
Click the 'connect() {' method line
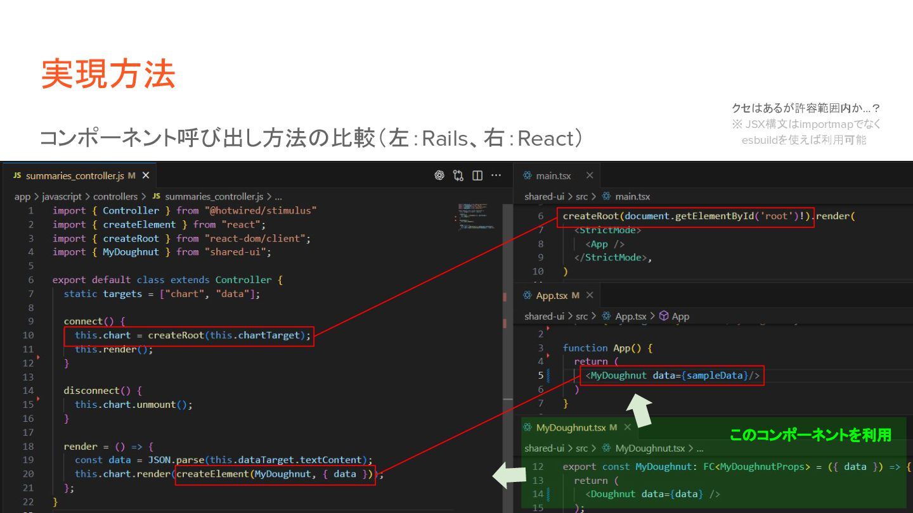click(x=94, y=321)
